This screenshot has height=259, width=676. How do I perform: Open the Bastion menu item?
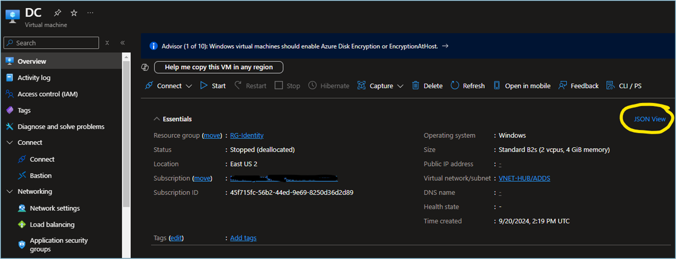(61, 175)
